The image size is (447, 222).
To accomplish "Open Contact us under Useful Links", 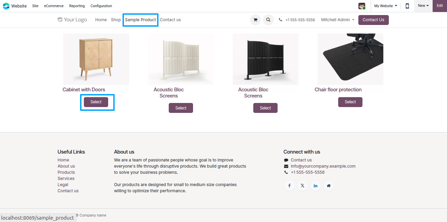I will pyautogui.click(x=68, y=191).
